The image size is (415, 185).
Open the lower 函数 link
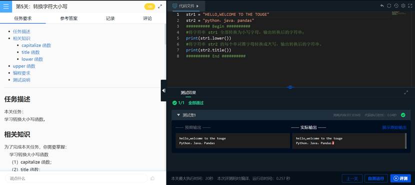tap(32, 59)
